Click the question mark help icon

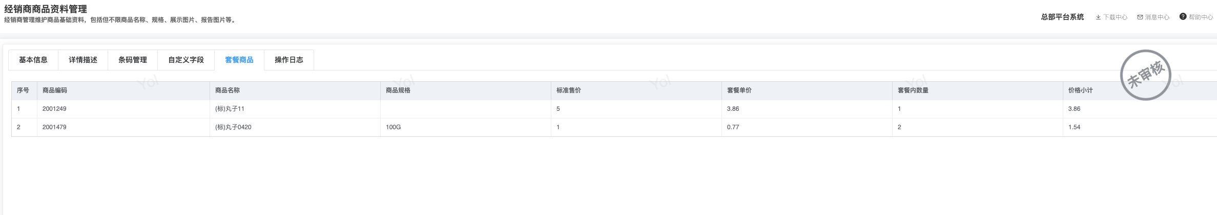tap(1183, 17)
